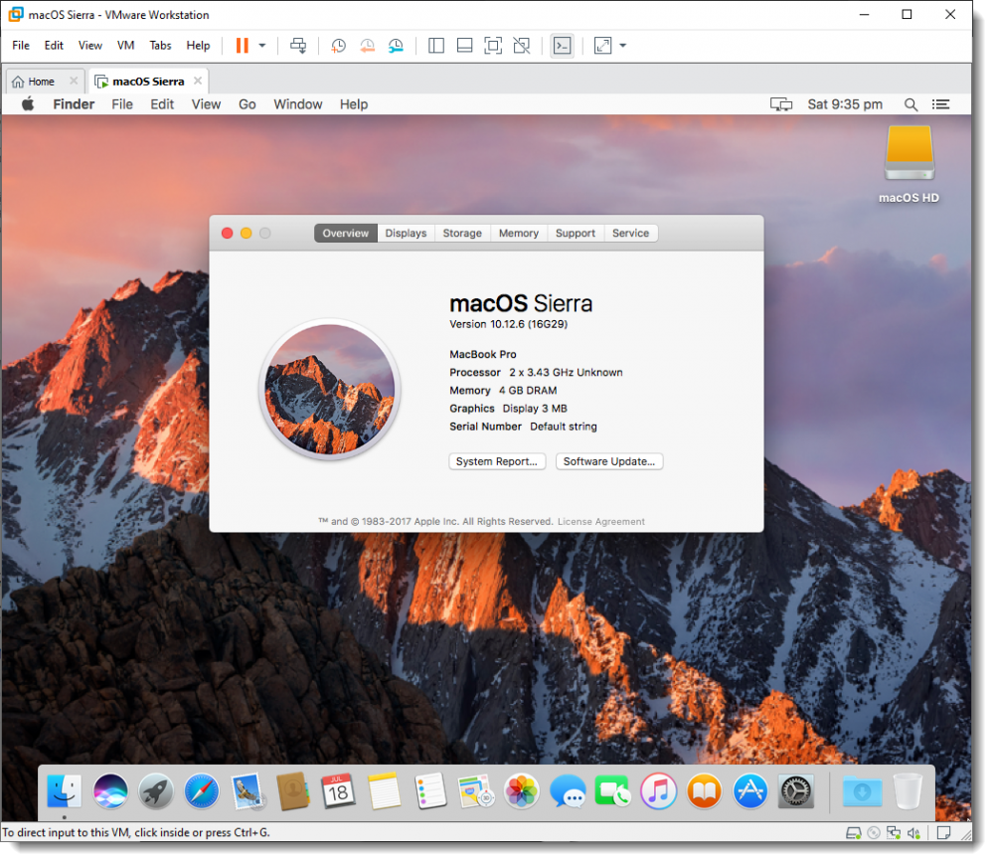Open the VM menu in VMware Workstation

point(125,45)
